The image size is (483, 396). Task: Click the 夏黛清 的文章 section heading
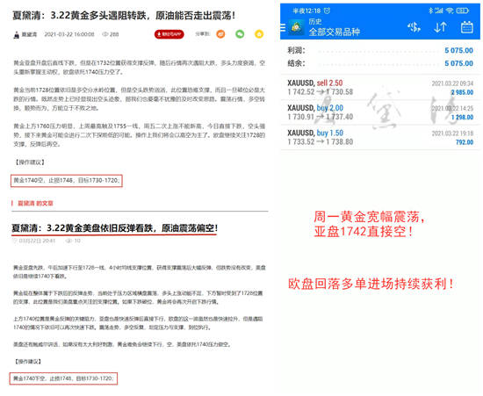(x=35, y=203)
